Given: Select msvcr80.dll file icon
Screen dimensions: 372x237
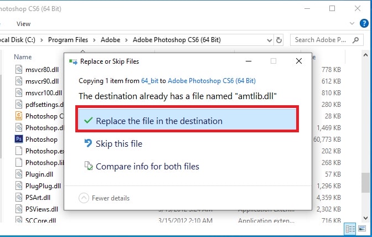Looking at the screenshot, I should [19, 69].
